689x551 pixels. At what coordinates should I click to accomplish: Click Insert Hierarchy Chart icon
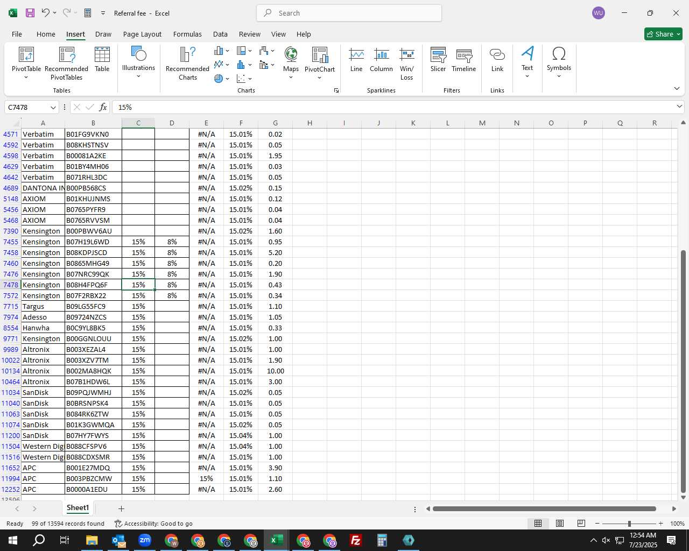241,51
